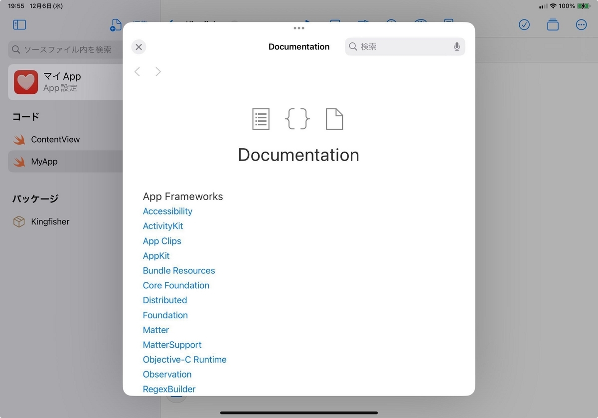Tap the circled checkmark icon in toolbar
The image size is (598, 418).
[524, 24]
